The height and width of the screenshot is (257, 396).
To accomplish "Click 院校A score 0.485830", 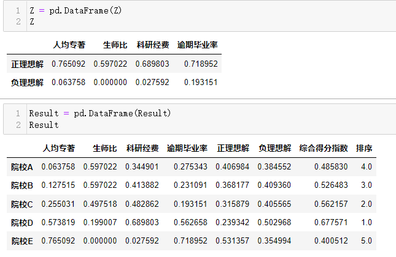I will (x=331, y=166).
